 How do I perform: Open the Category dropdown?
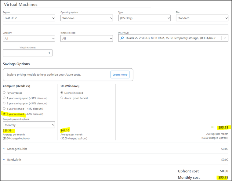click(x=29, y=38)
